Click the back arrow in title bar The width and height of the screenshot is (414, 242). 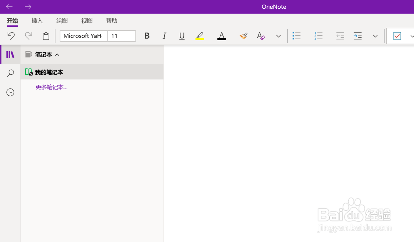click(x=9, y=7)
